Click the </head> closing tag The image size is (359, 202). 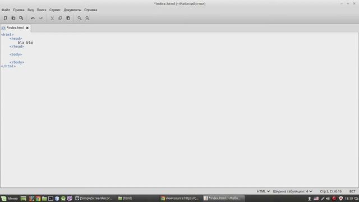17,47
